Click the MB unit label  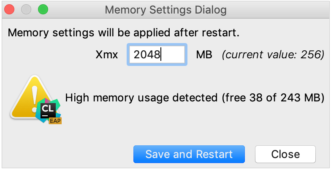204,55
